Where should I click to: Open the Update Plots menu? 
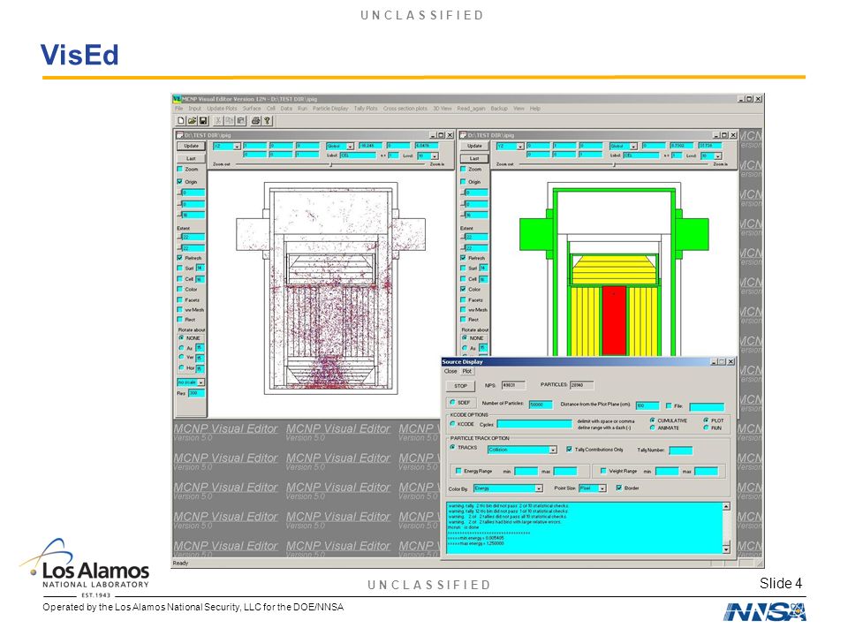(222, 109)
